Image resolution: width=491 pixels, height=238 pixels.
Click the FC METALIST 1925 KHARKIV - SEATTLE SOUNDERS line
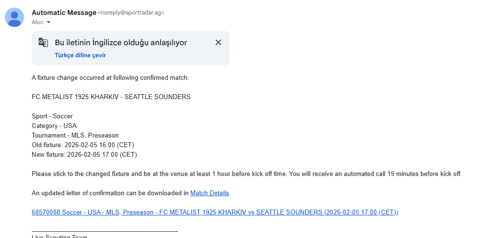[x=111, y=97]
